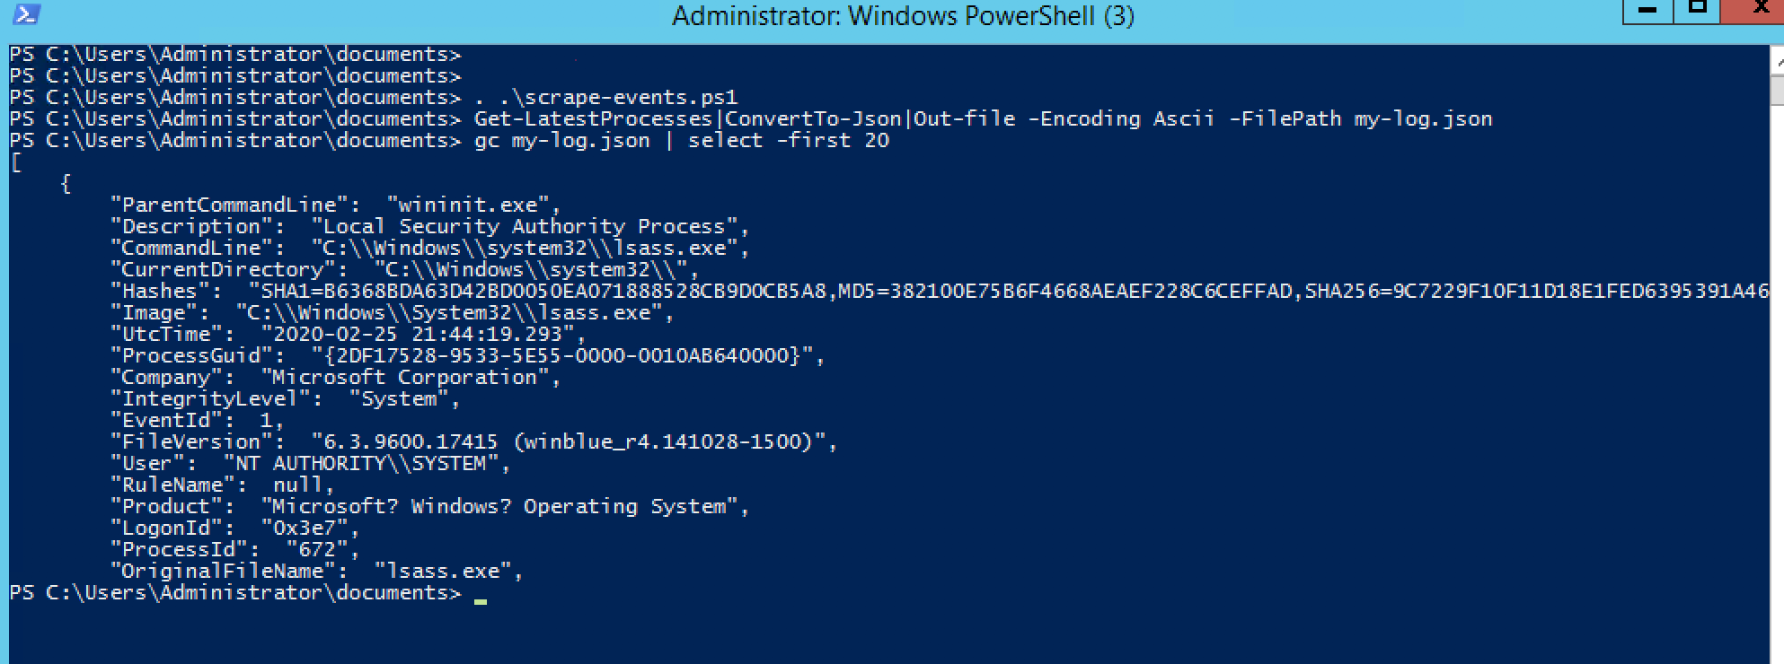Click the window title 'Administrator: Windows PowerShell (3)'
The image size is (1784, 664).
903,16
